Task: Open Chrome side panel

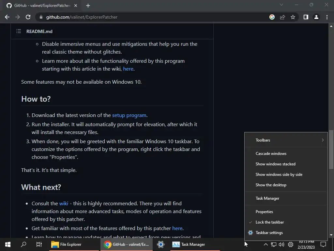Action: point(306,17)
